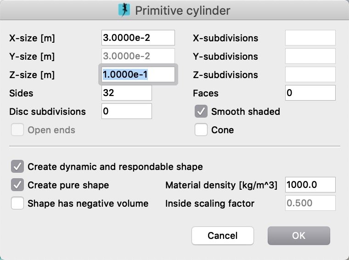Uncheck Create dynamic and respondable shape
Screen dimensions: 349x260
[x=17, y=166]
